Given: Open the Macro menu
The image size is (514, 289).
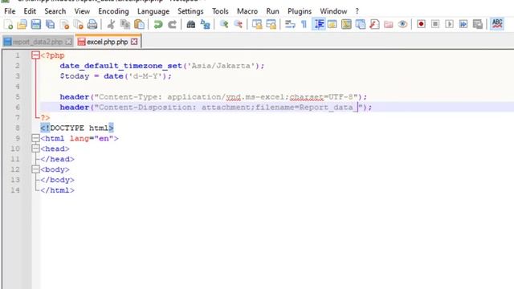Looking at the screenshot, I should [247, 11].
